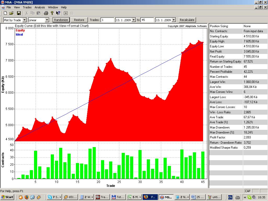Click the ending trade number field (45)
Image resolution: width=268 pixels, height=201 pixels.
click(x=147, y=20)
